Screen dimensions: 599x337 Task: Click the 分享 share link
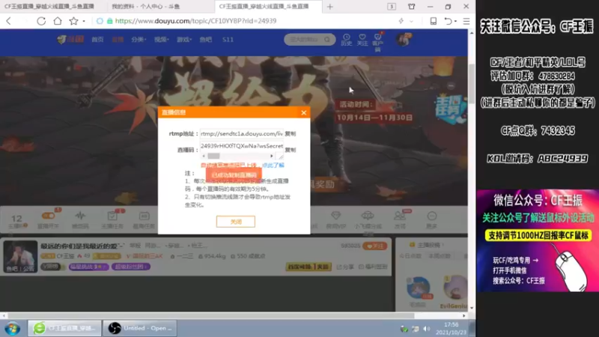[x=345, y=267]
